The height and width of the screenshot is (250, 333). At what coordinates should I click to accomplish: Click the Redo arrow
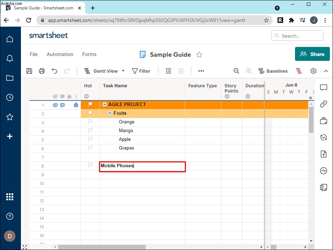coord(67,71)
